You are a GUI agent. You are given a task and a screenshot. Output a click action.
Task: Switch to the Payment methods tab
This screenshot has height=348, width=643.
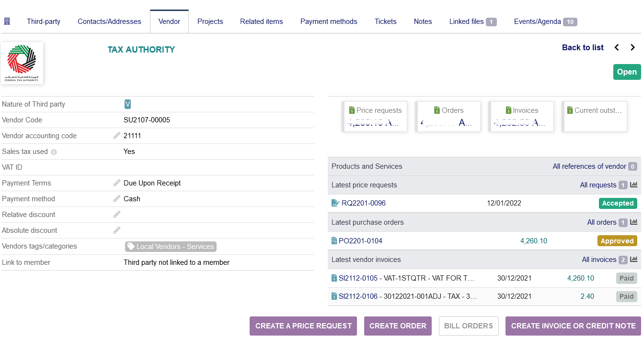pos(329,22)
